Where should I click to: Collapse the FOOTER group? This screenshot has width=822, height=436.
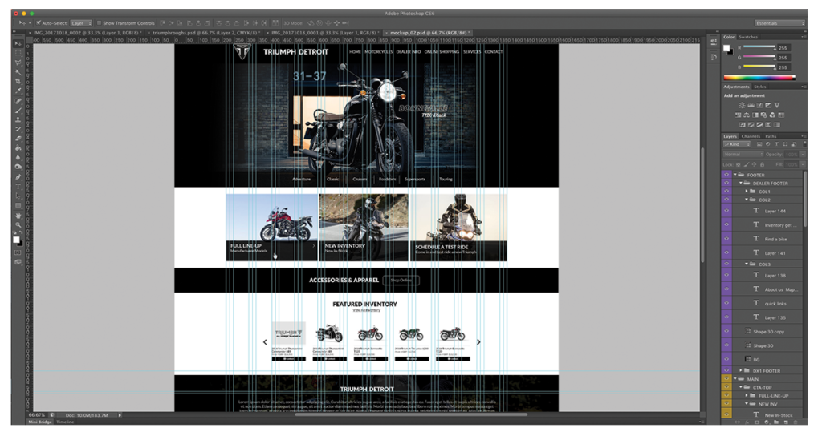point(735,175)
